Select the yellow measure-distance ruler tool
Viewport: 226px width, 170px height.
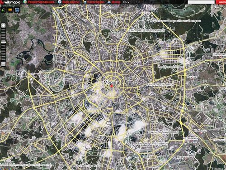(x=10, y=10)
